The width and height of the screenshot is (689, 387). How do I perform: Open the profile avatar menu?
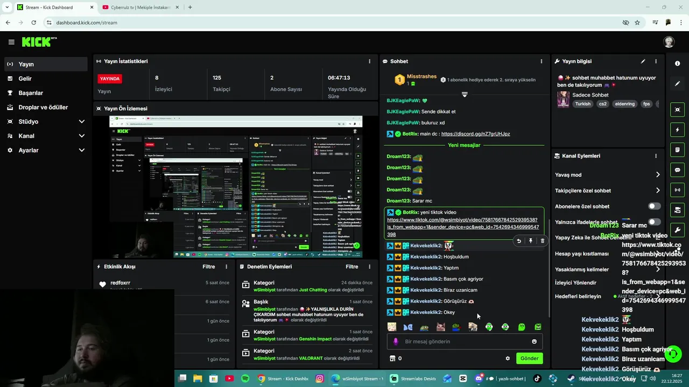[x=669, y=42]
